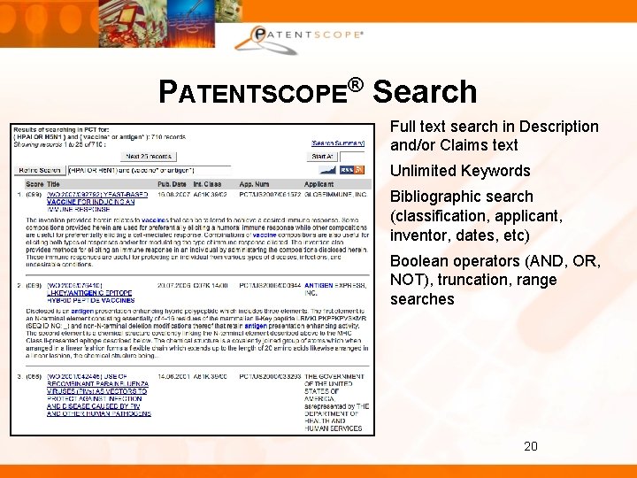This screenshot has width=637, height=478.
Task: Open the Recombinant Parainfluenza Viruses patent link
Action: point(99,395)
